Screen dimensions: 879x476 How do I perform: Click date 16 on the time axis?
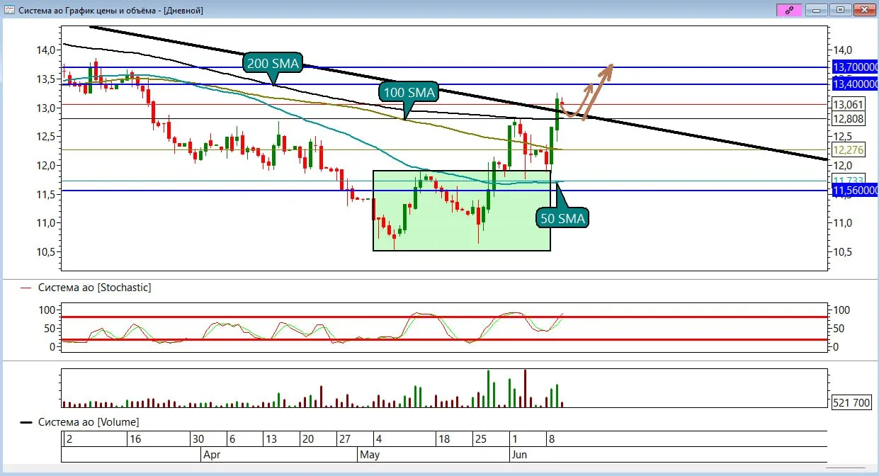[x=136, y=439]
